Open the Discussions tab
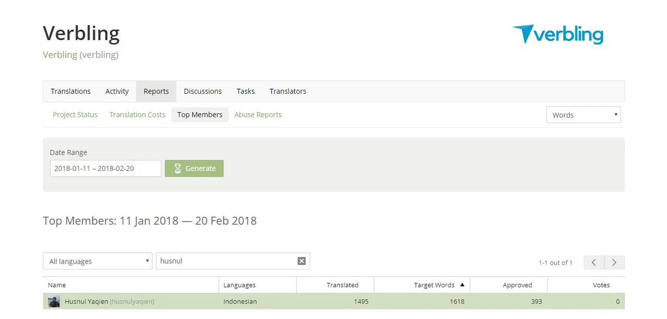Image resolution: width=667 pixels, height=319 pixels. [203, 91]
